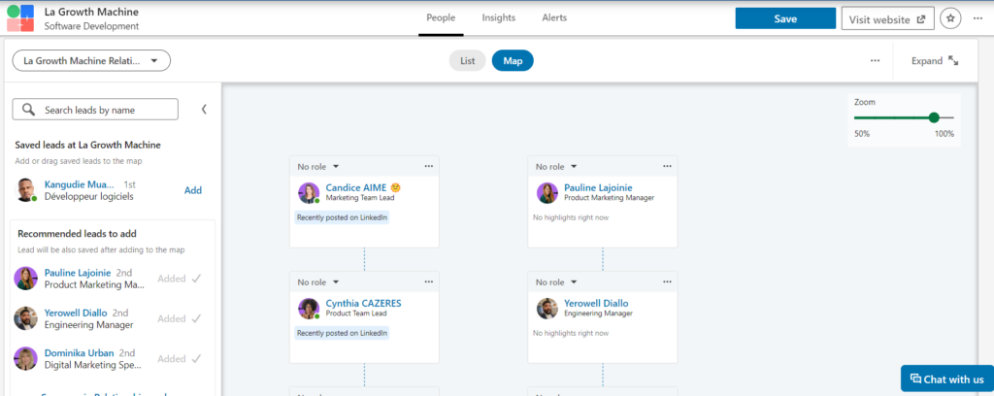Add Kangudie Mua... to the map
This screenshot has width=994, height=396.
point(193,190)
